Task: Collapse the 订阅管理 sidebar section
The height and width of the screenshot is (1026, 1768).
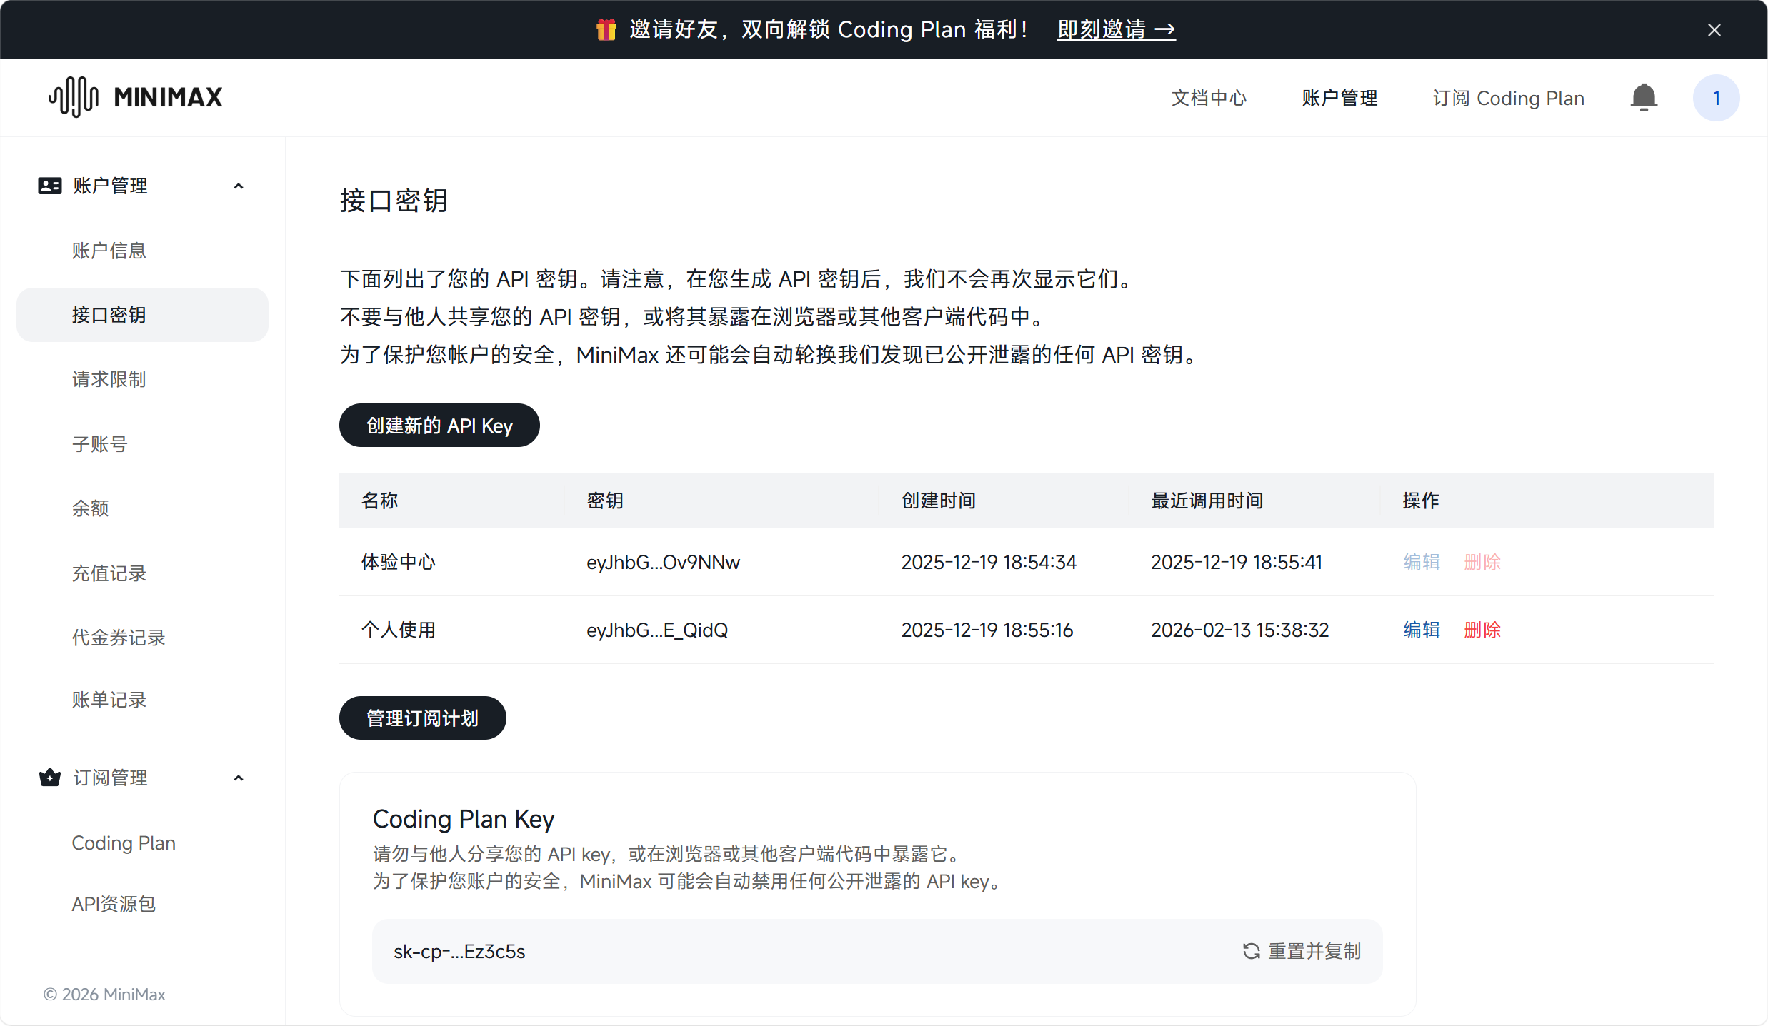Action: (239, 778)
